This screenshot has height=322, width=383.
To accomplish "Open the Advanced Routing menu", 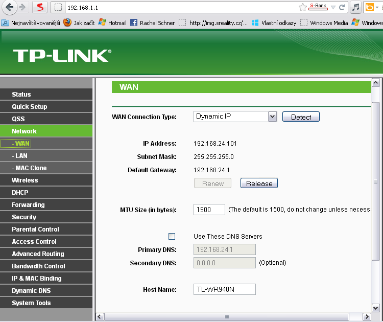I will pos(46,254).
